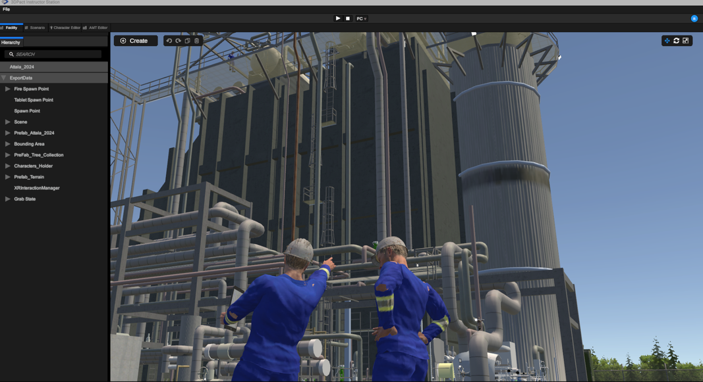Click the Create button
This screenshot has height=382, width=703.
pos(135,41)
